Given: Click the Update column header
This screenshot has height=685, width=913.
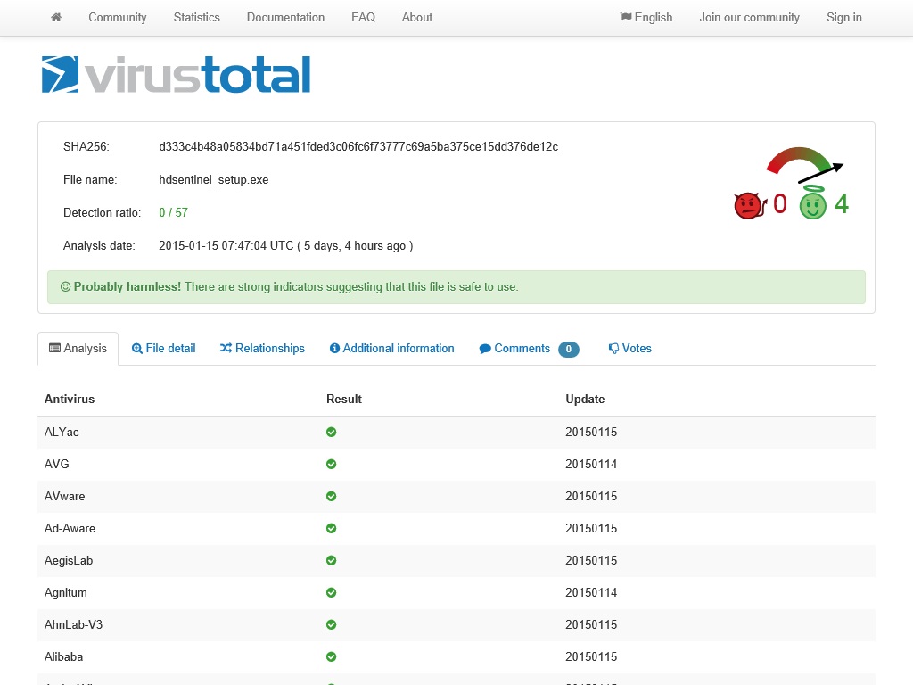Looking at the screenshot, I should (585, 399).
